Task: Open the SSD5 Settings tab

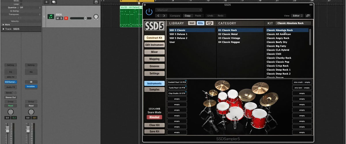Action: tap(154, 73)
